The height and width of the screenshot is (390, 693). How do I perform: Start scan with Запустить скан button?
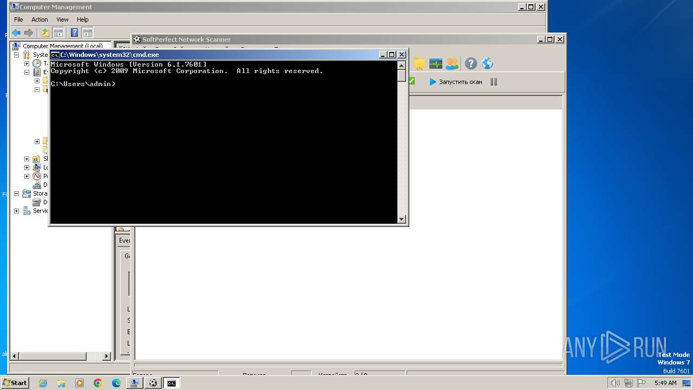point(456,82)
